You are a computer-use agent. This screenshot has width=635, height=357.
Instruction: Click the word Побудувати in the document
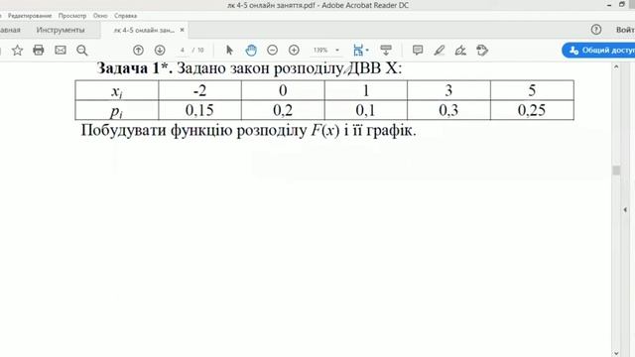(123, 130)
